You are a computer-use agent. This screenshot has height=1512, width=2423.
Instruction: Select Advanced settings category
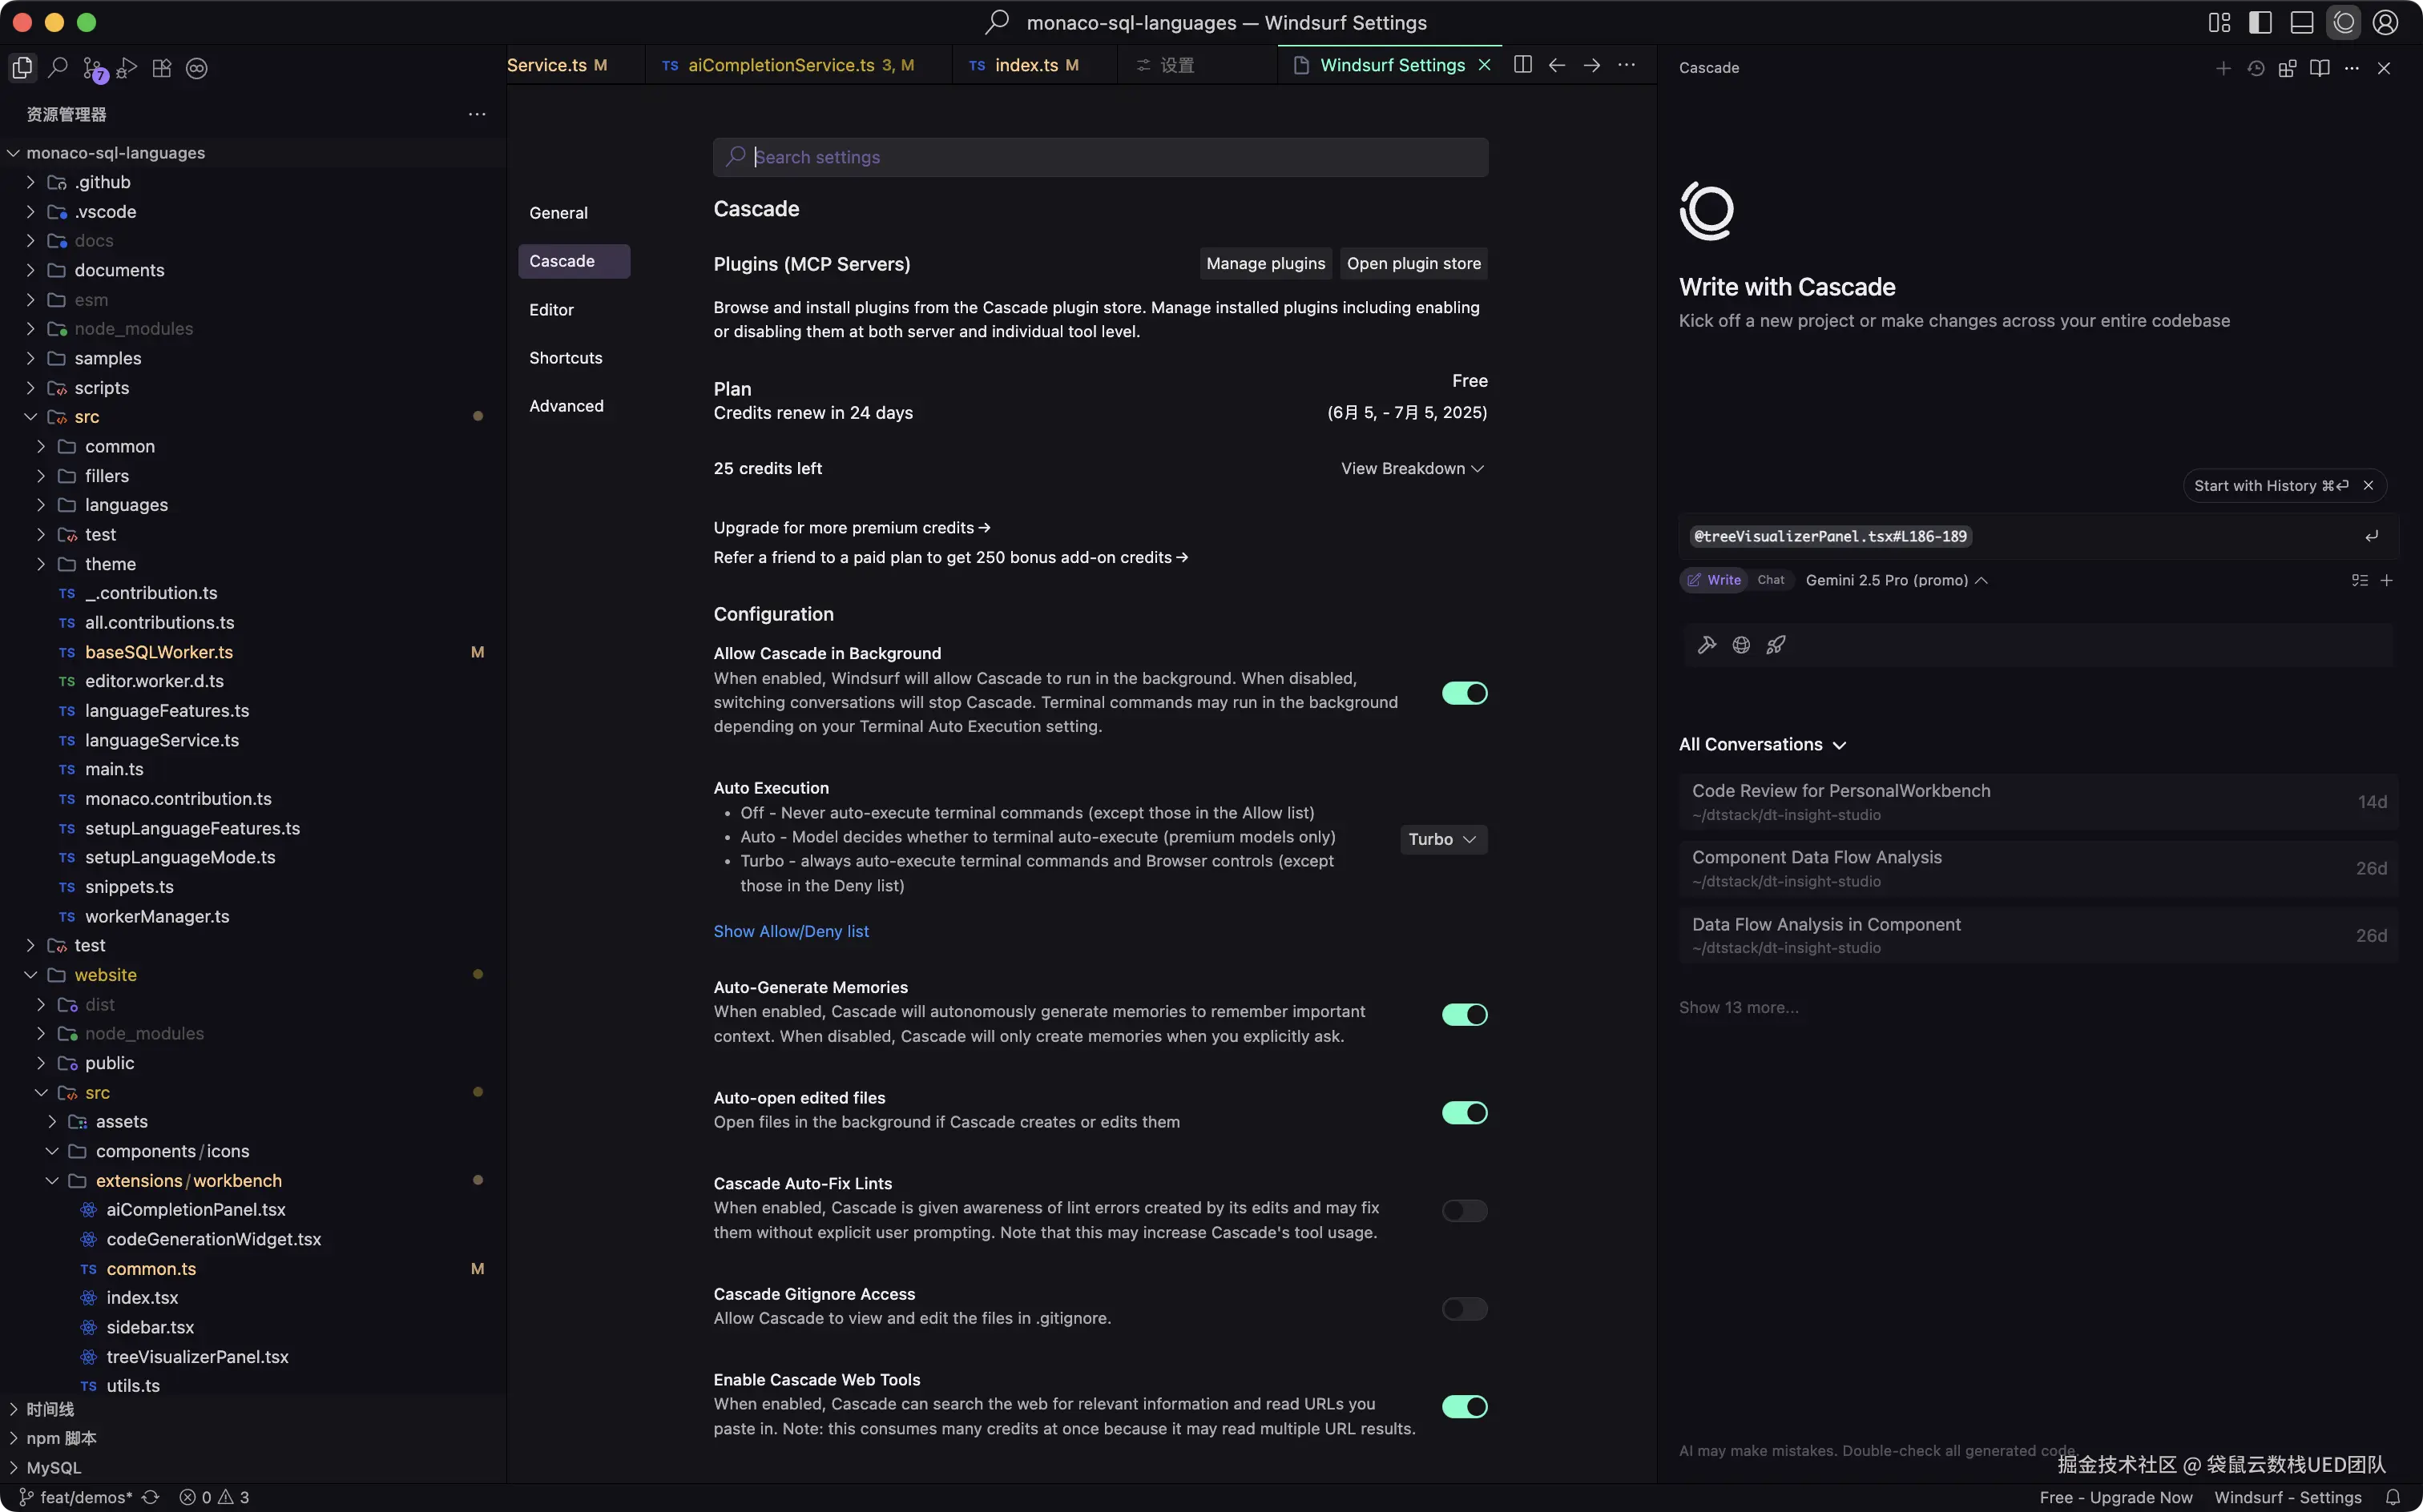(566, 406)
